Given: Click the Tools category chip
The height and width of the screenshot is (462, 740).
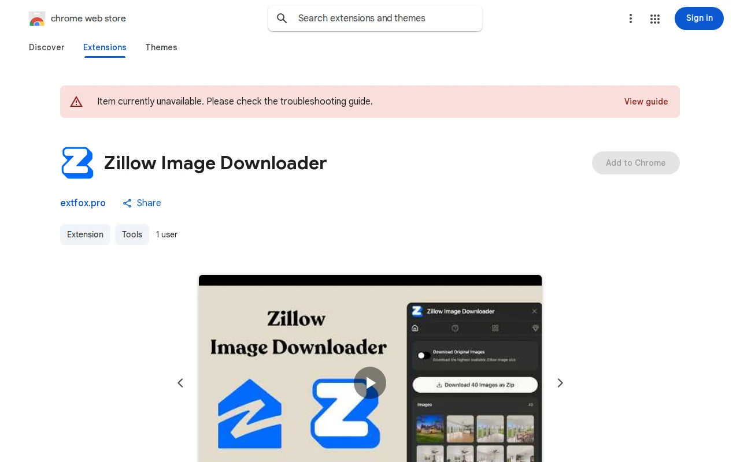Looking at the screenshot, I should click(132, 234).
